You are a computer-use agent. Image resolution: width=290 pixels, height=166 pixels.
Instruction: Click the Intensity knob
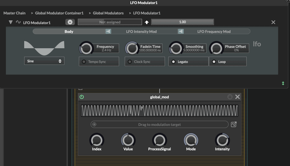[222, 140]
